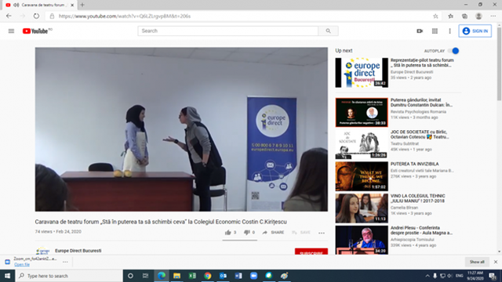Open more actions below the video
Screen dimensions: 502x282
(322, 233)
